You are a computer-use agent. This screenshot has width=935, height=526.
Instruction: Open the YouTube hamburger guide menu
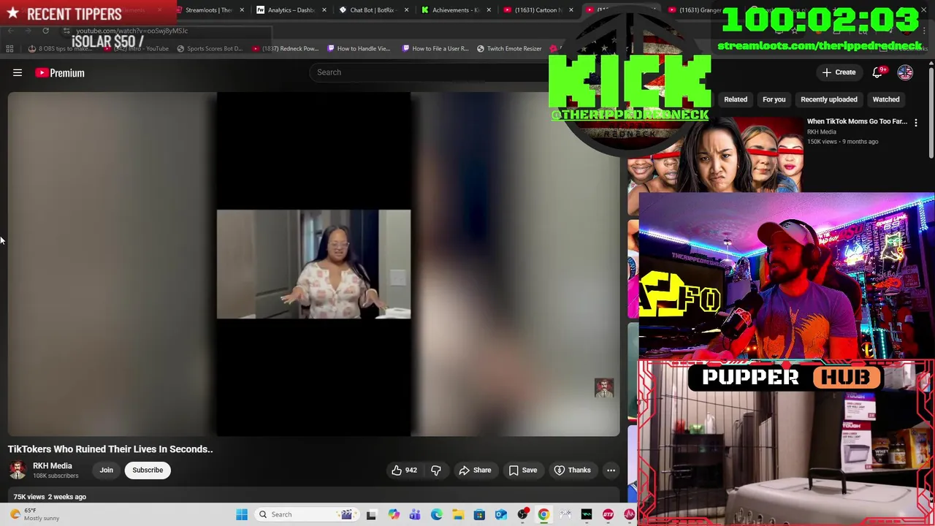coord(18,72)
